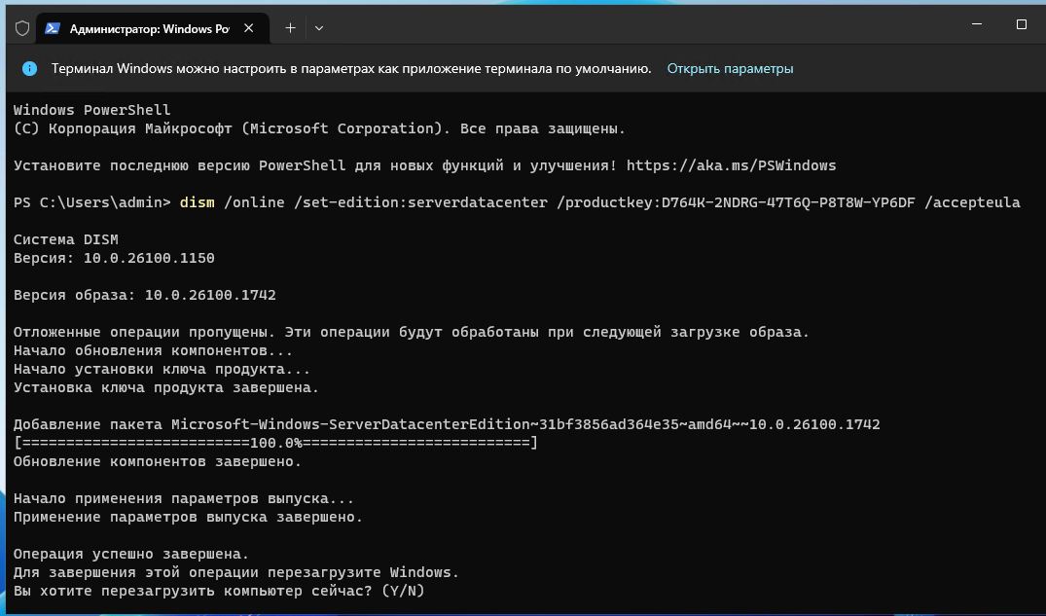Click the (Y/N) reboot prompt line
Screen dimensions: 1046x616
coord(220,591)
